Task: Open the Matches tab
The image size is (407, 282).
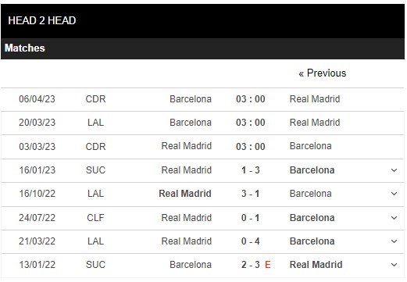Action: click(x=25, y=48)
